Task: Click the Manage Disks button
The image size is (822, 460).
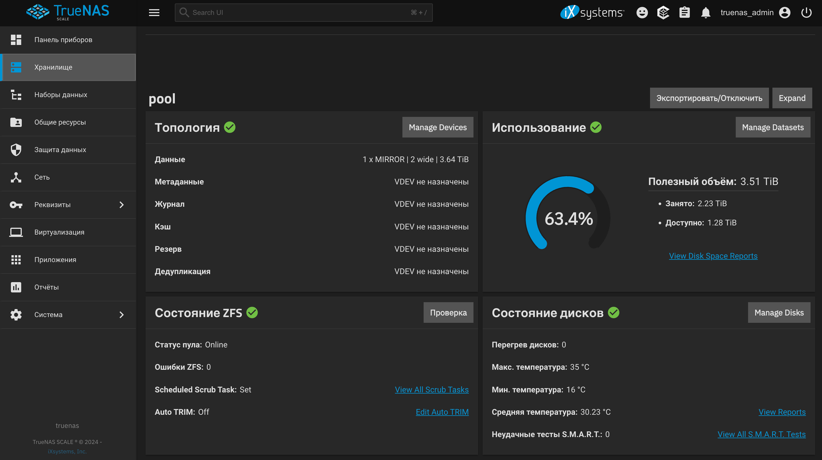Action: (x=779, y=313)
